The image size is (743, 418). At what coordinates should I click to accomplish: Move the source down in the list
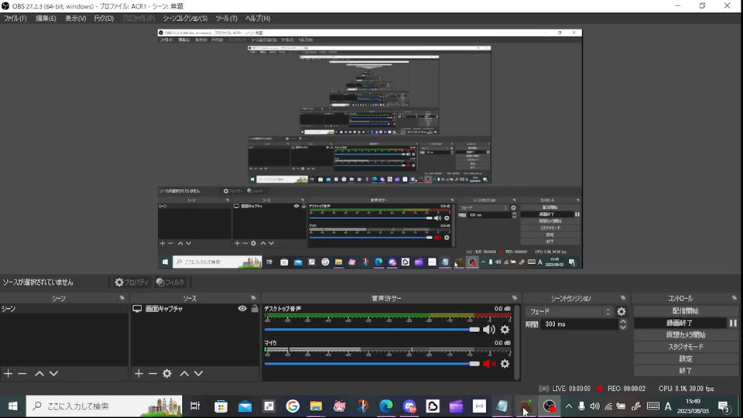pyautogui.click(x=199, y=373)
